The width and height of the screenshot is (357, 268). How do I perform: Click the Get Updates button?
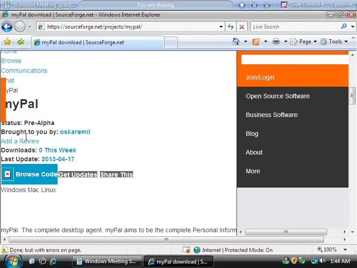pos(78,175)
